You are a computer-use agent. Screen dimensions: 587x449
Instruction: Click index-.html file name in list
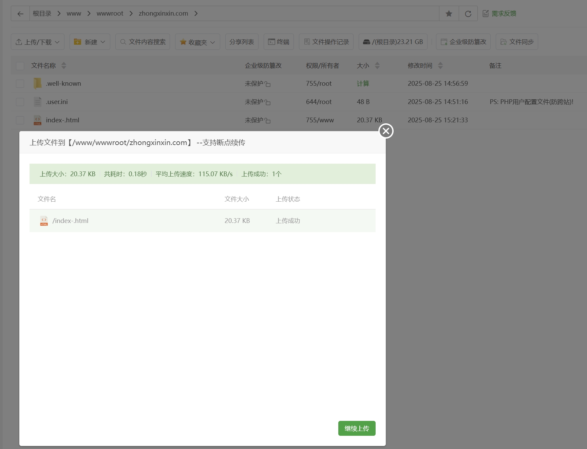pyautogui.click(x=62, y=120)
